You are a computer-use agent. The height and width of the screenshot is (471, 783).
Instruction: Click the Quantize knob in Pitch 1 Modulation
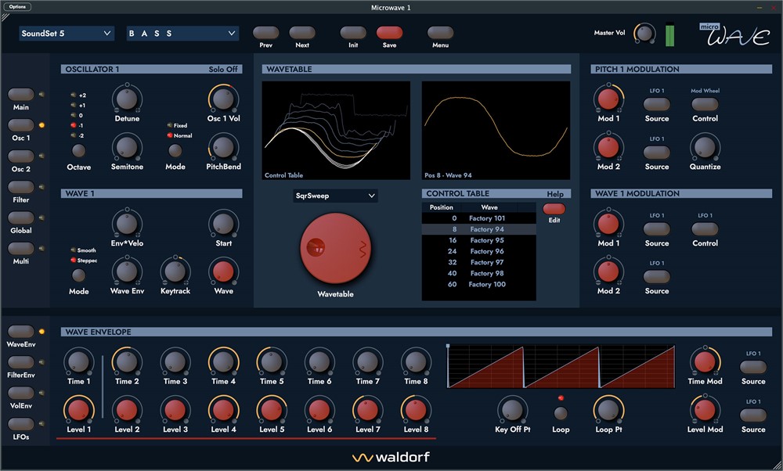click(705, 146)
